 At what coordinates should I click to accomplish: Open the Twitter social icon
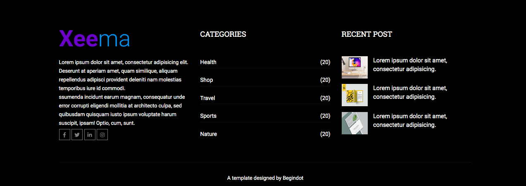[77, 135]
